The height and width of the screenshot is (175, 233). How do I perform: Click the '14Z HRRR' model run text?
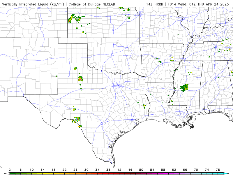[x=155, y=4]
